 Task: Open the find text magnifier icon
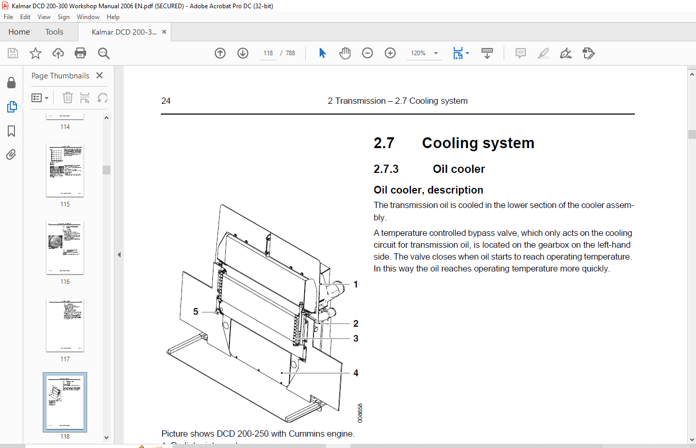pyautogui.click(x=104, y=53)
